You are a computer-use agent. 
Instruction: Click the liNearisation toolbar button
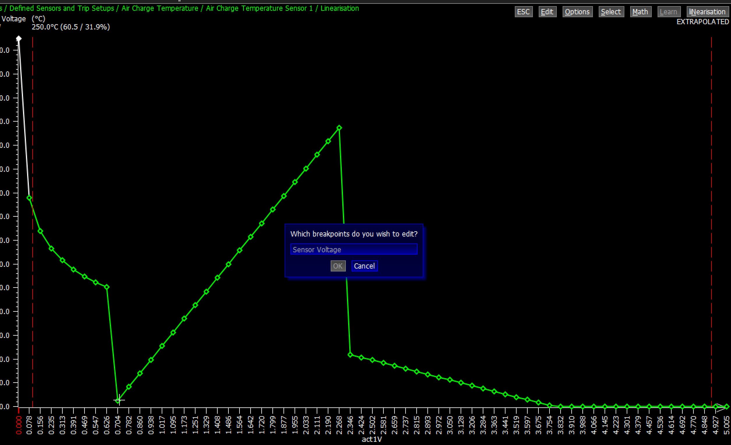pos(707,12)
